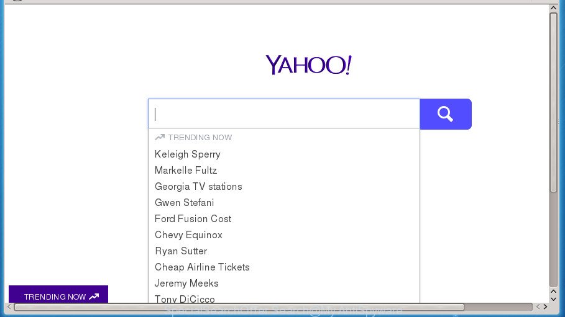The width and height of the screenshot is (565, 317).
Task: Click vertical scrollbar up arrow at top
Action: tap(553, 8)
